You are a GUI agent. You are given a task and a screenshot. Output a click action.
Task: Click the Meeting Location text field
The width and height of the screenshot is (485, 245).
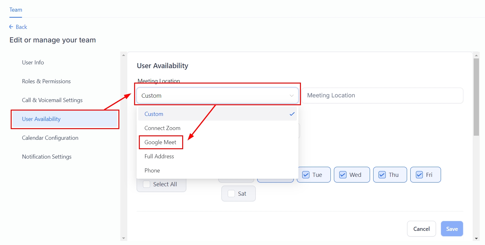382,95
